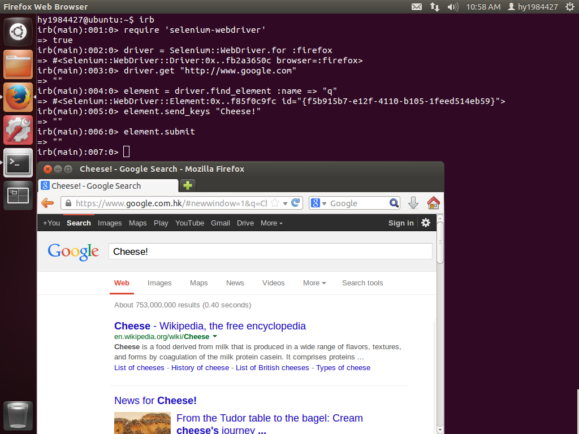Open System Settings from the launcher
579x434 pixels.
tap(18, 130)
